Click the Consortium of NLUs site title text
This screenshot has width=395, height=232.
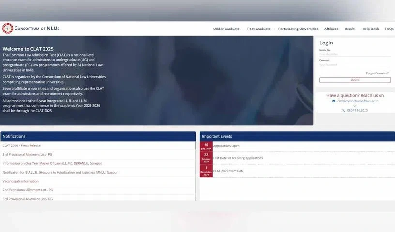tap(37, 29)
